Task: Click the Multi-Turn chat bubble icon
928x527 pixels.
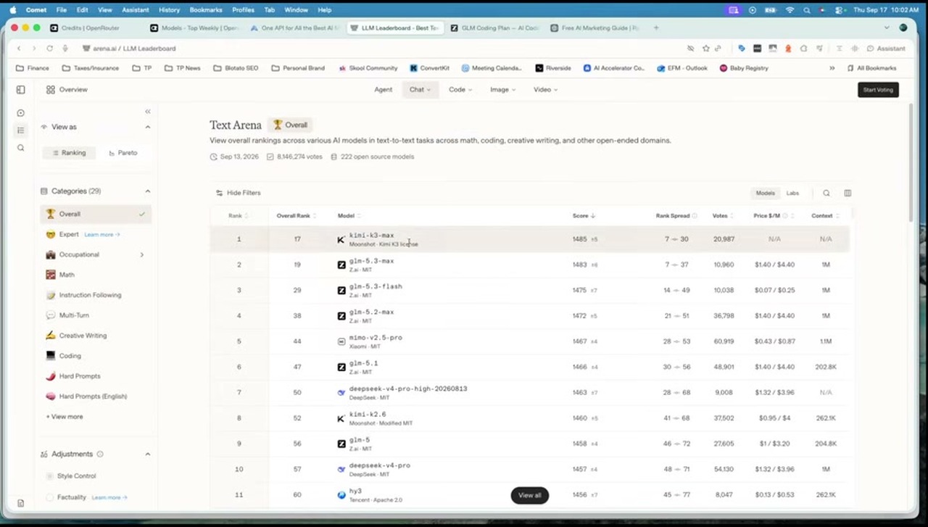Action: click(x=50, y=315)
